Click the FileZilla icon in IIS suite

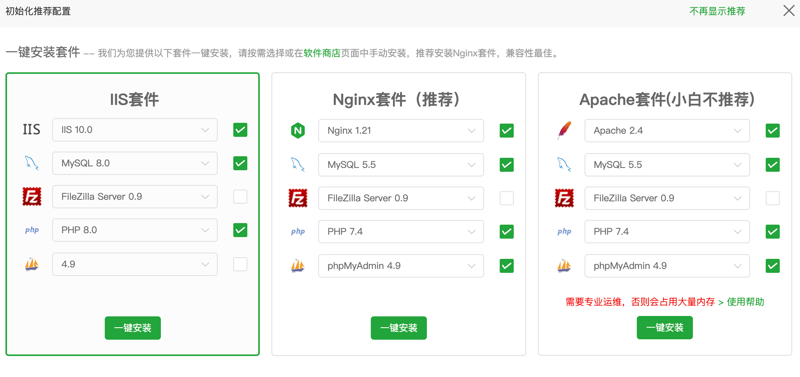pyautogui.click(x=32, y=196)
